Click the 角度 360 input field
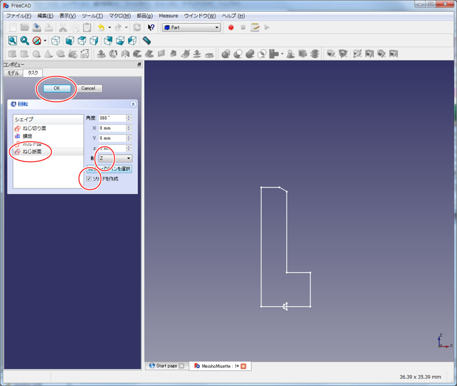The height and width of the screenshot is (386, 457). pyautogui.click(x=112, y=118)
